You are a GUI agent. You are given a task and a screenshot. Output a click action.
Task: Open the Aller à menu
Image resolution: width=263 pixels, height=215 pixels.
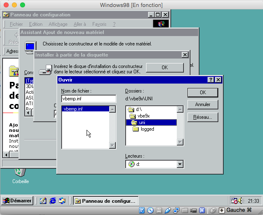pos(80,24)
